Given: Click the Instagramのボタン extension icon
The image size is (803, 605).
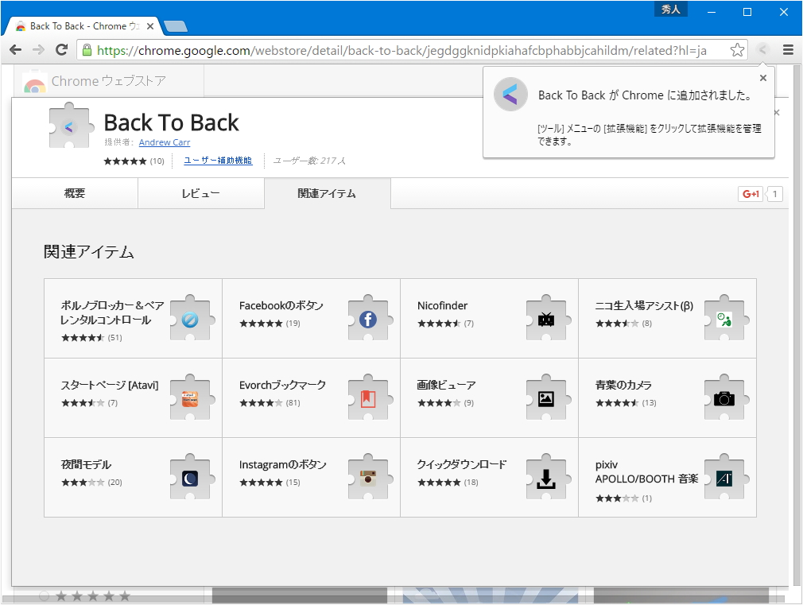Looking at the screenshot, I should tap(367, 478).
